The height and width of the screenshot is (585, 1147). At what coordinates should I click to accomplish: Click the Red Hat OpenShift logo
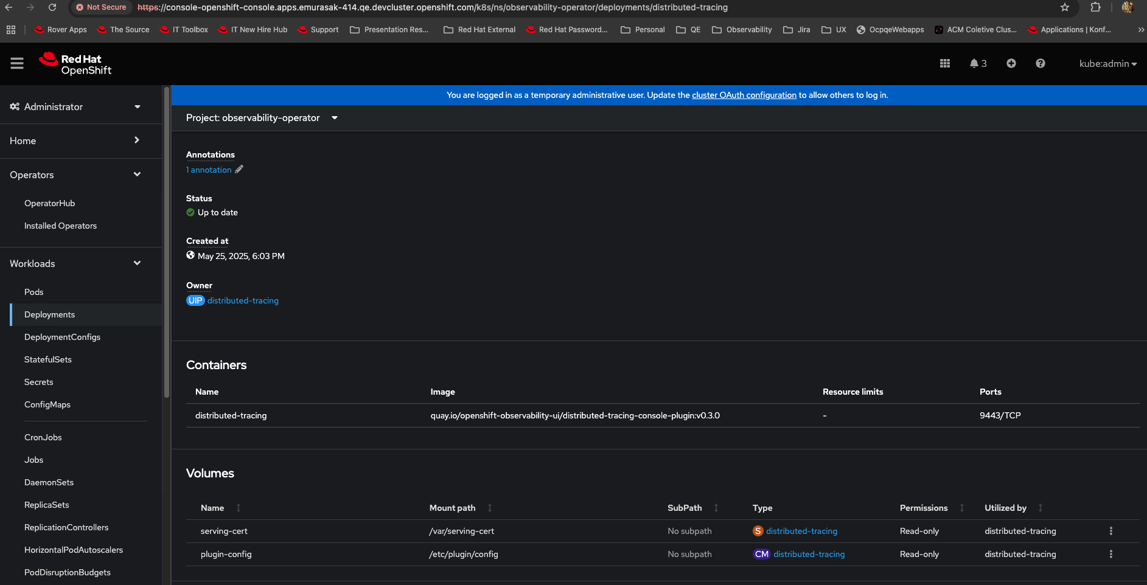tap(75, 64)
